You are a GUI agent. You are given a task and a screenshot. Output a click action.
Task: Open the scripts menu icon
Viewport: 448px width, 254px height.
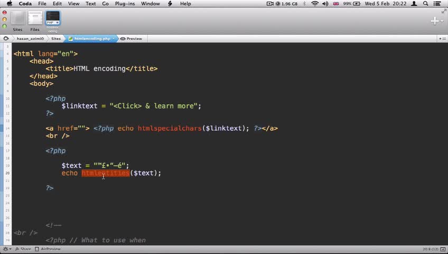coord(170,4)
